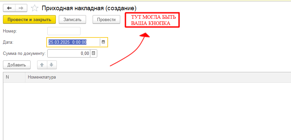Click the Сумма по документу field
Viewport: 291px width, 140px height.
(x=69, y=54)
